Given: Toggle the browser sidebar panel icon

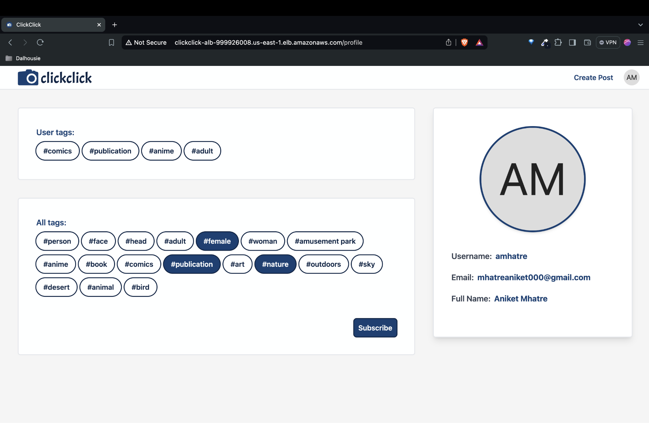Looking at the screenshot, I should coord(572,42).
